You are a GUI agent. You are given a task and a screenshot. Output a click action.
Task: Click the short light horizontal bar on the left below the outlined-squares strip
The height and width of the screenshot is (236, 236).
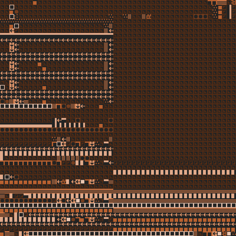[26, 126]
